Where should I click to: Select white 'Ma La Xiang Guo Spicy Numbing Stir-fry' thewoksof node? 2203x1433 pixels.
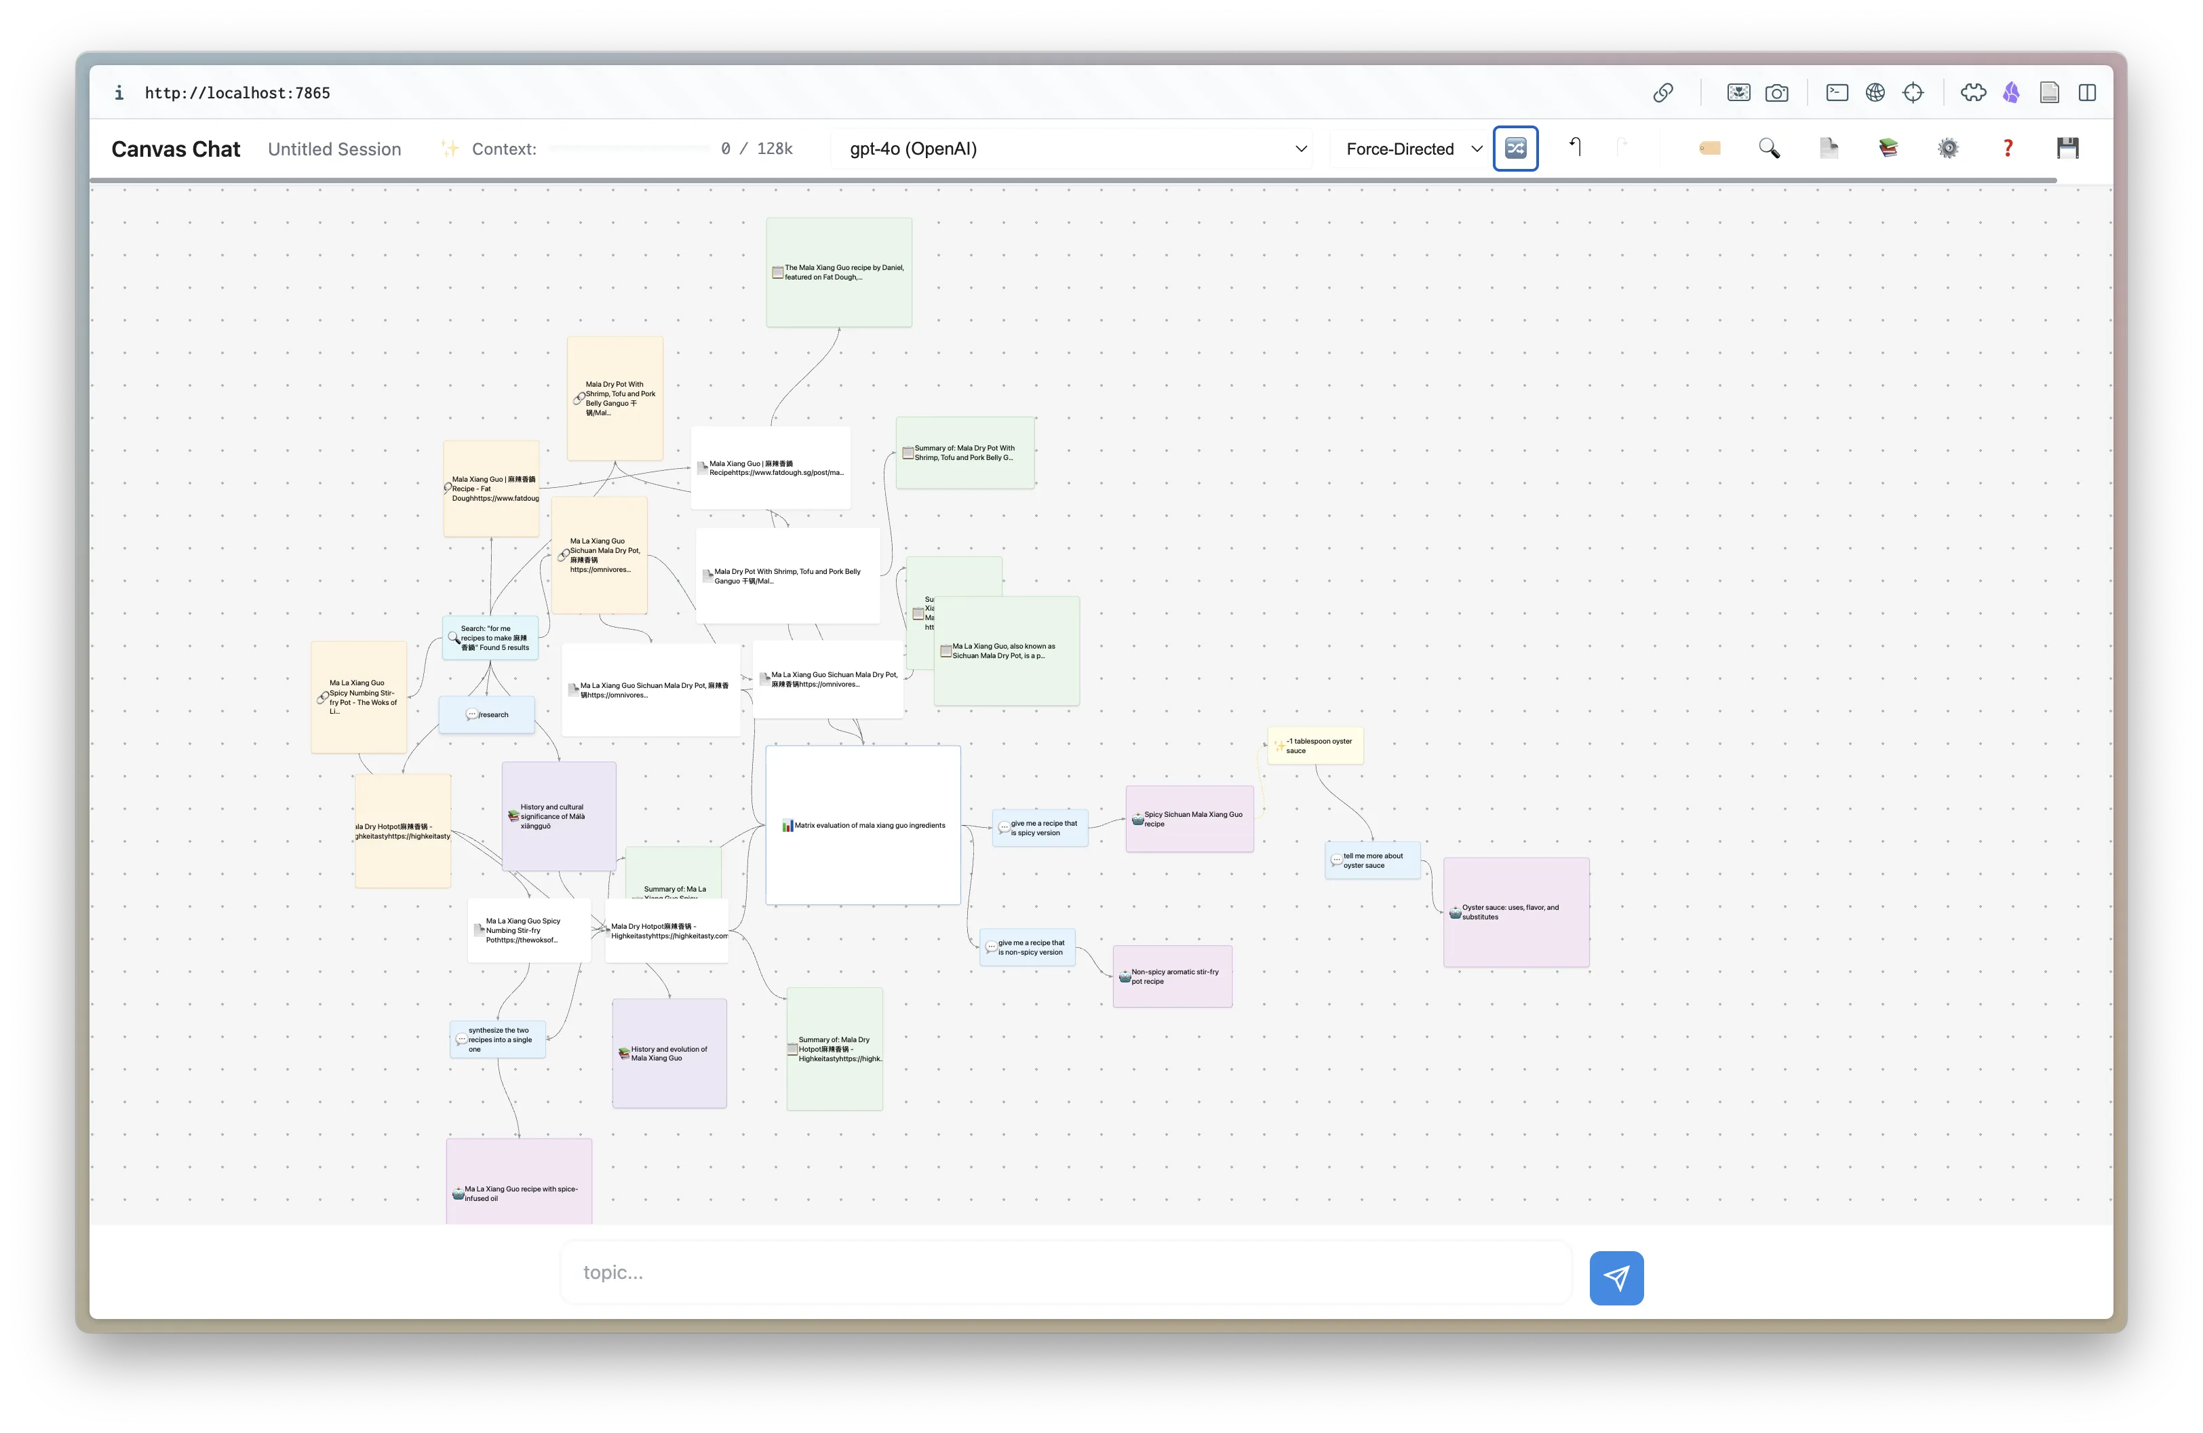[530, 930]
